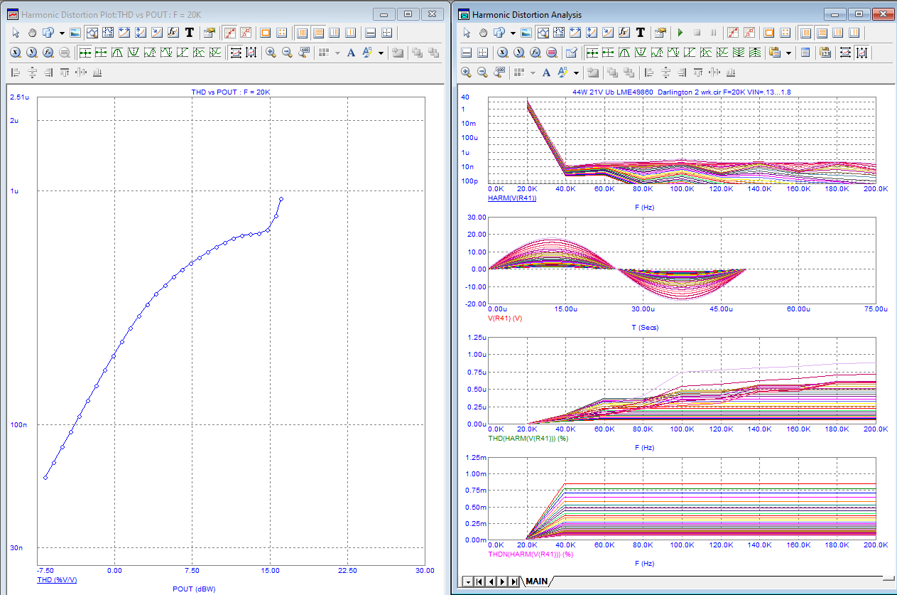The image size is (897, 595).
Task: Select arrow tool in Harmonic Distortion Analysis window
Action: (x=467, y=33)
